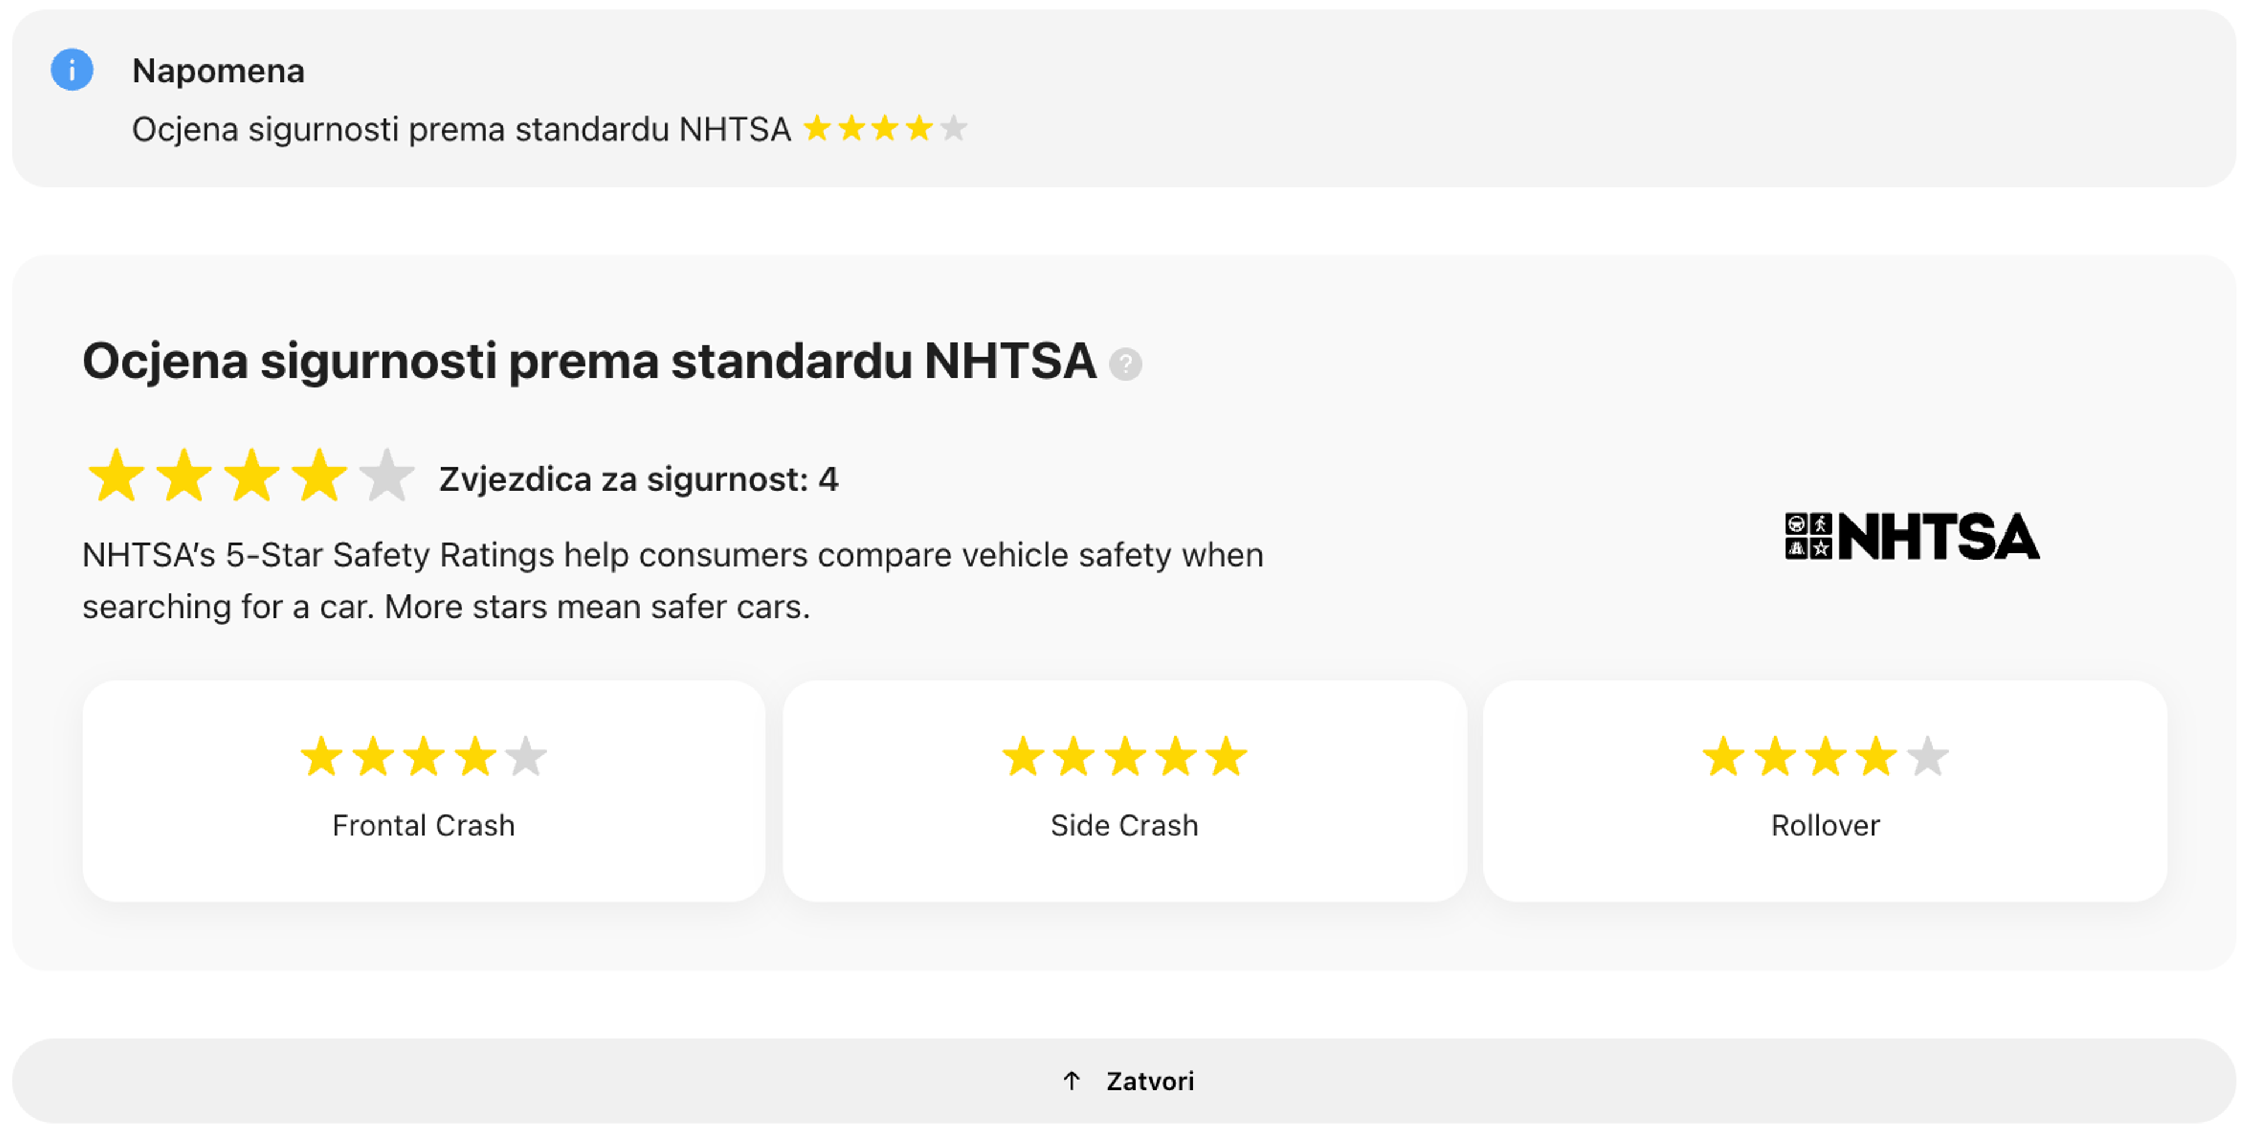This screenshot has height=1140, width=2247.
Task: Click the large overall safety star rating
Action: tap(251, 476)
